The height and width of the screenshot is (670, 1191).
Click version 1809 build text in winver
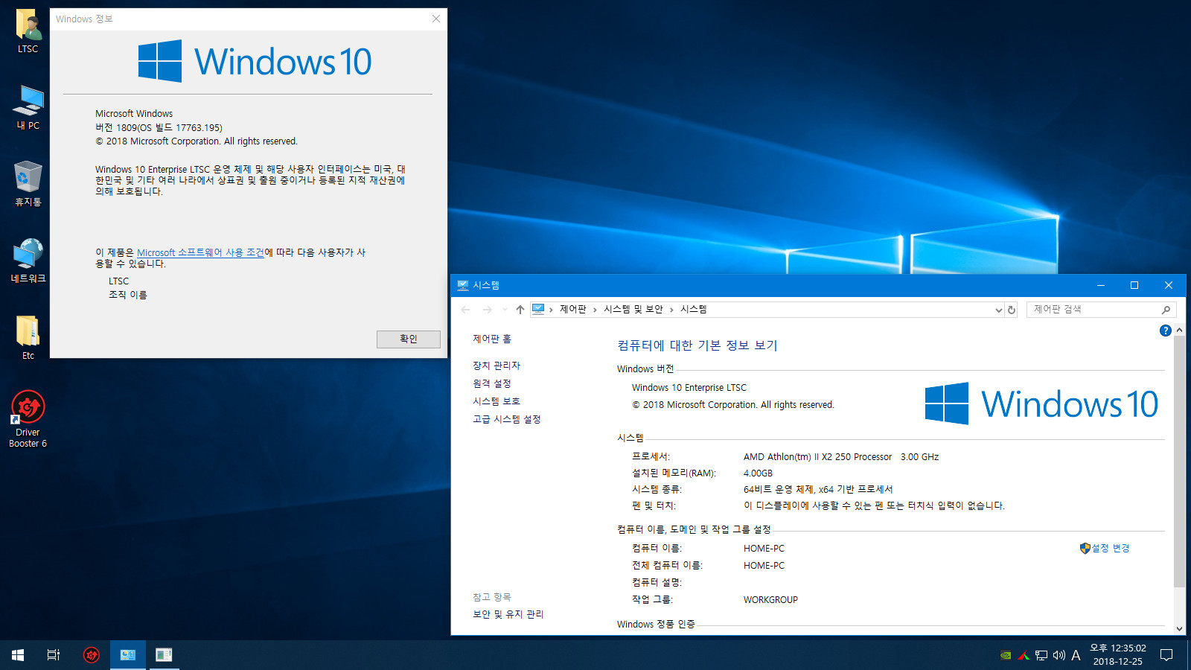[x=159, y=128]
